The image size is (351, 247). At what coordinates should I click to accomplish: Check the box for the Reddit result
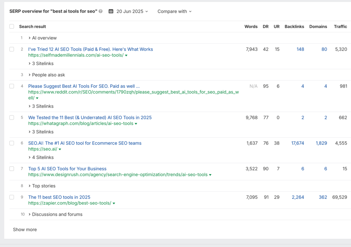click(12, 86)
